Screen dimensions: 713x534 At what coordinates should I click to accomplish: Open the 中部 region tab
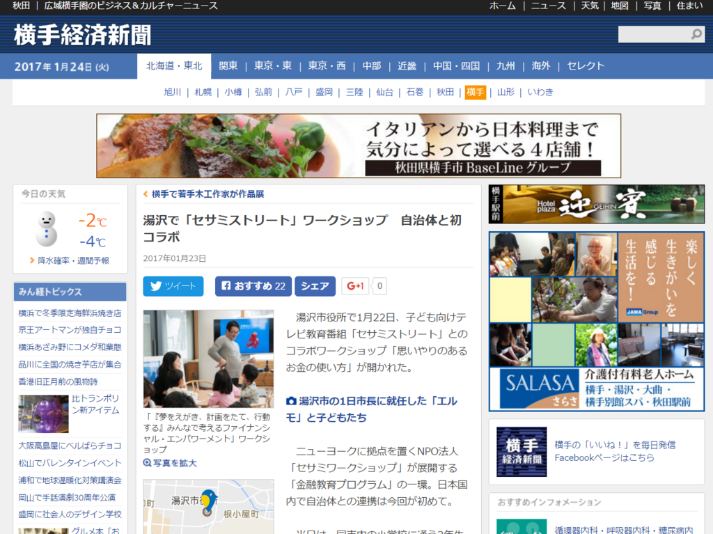[x=372, y=66]
